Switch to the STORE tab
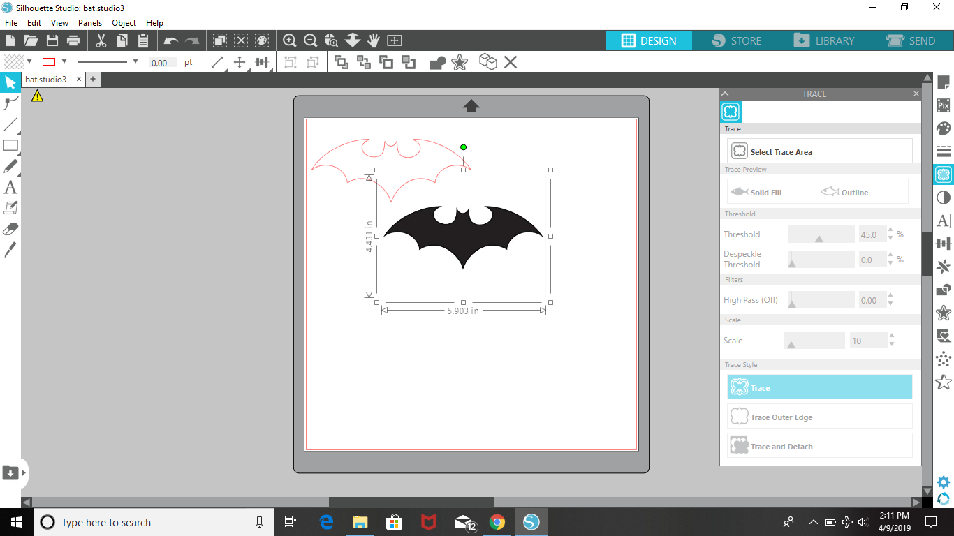954x536 pixels. tap(736, 40)
